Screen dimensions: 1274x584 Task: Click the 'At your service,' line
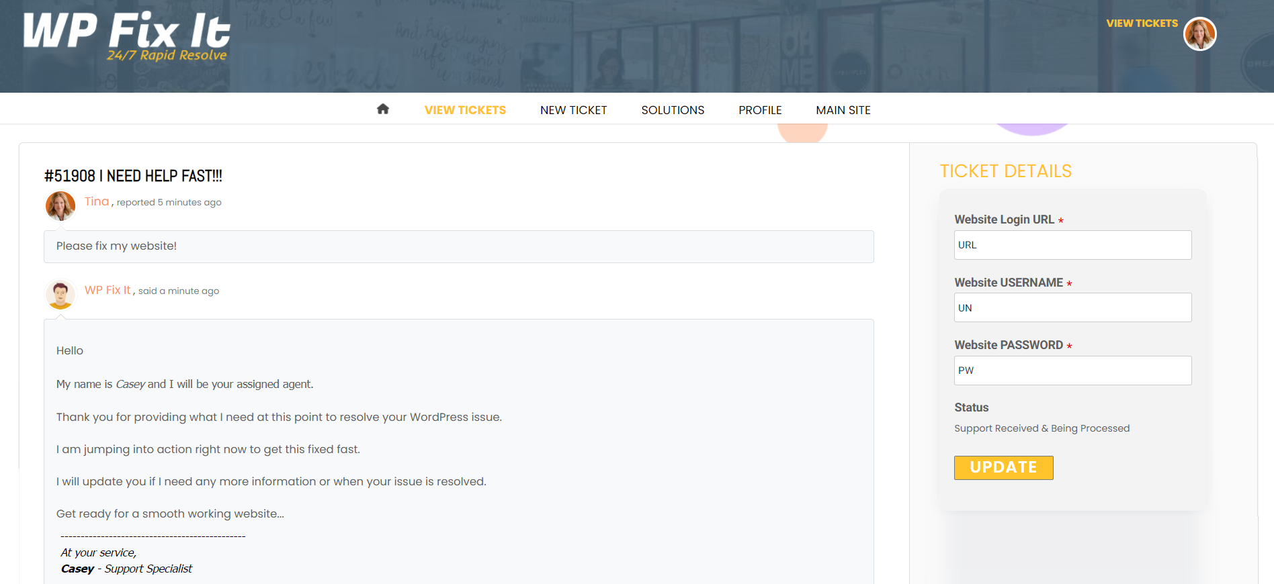point(99,552)
